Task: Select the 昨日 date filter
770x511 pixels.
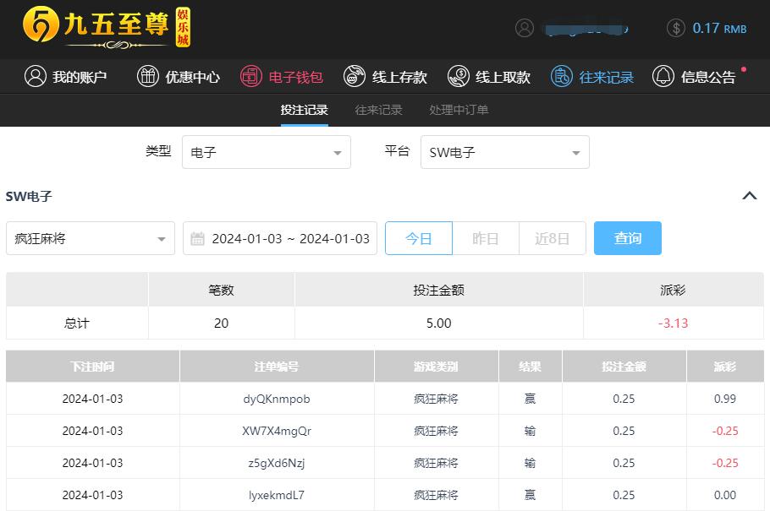Action: click(485, 238)
